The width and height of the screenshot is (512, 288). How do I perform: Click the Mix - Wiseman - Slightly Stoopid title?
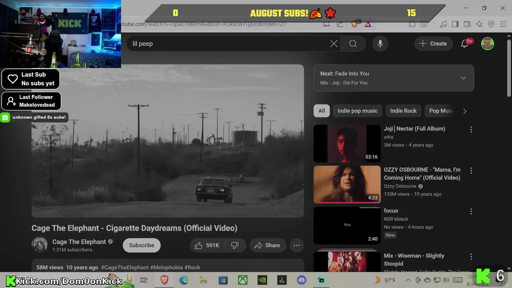[414, 260]
